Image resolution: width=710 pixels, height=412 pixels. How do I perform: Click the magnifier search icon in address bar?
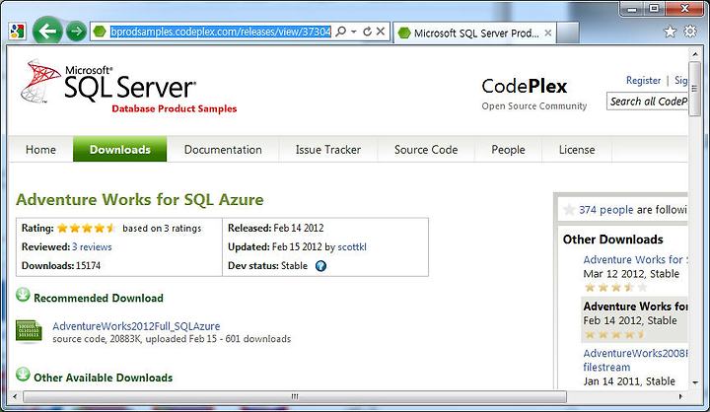[341, 32]
